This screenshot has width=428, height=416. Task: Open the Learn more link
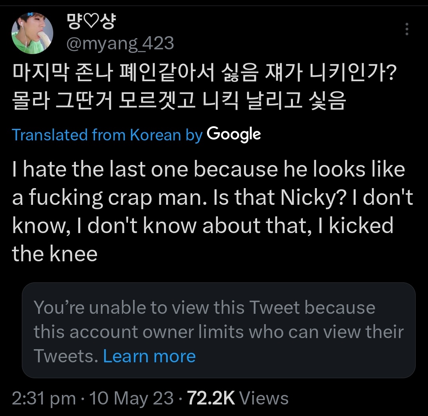[x=149, y=356]
